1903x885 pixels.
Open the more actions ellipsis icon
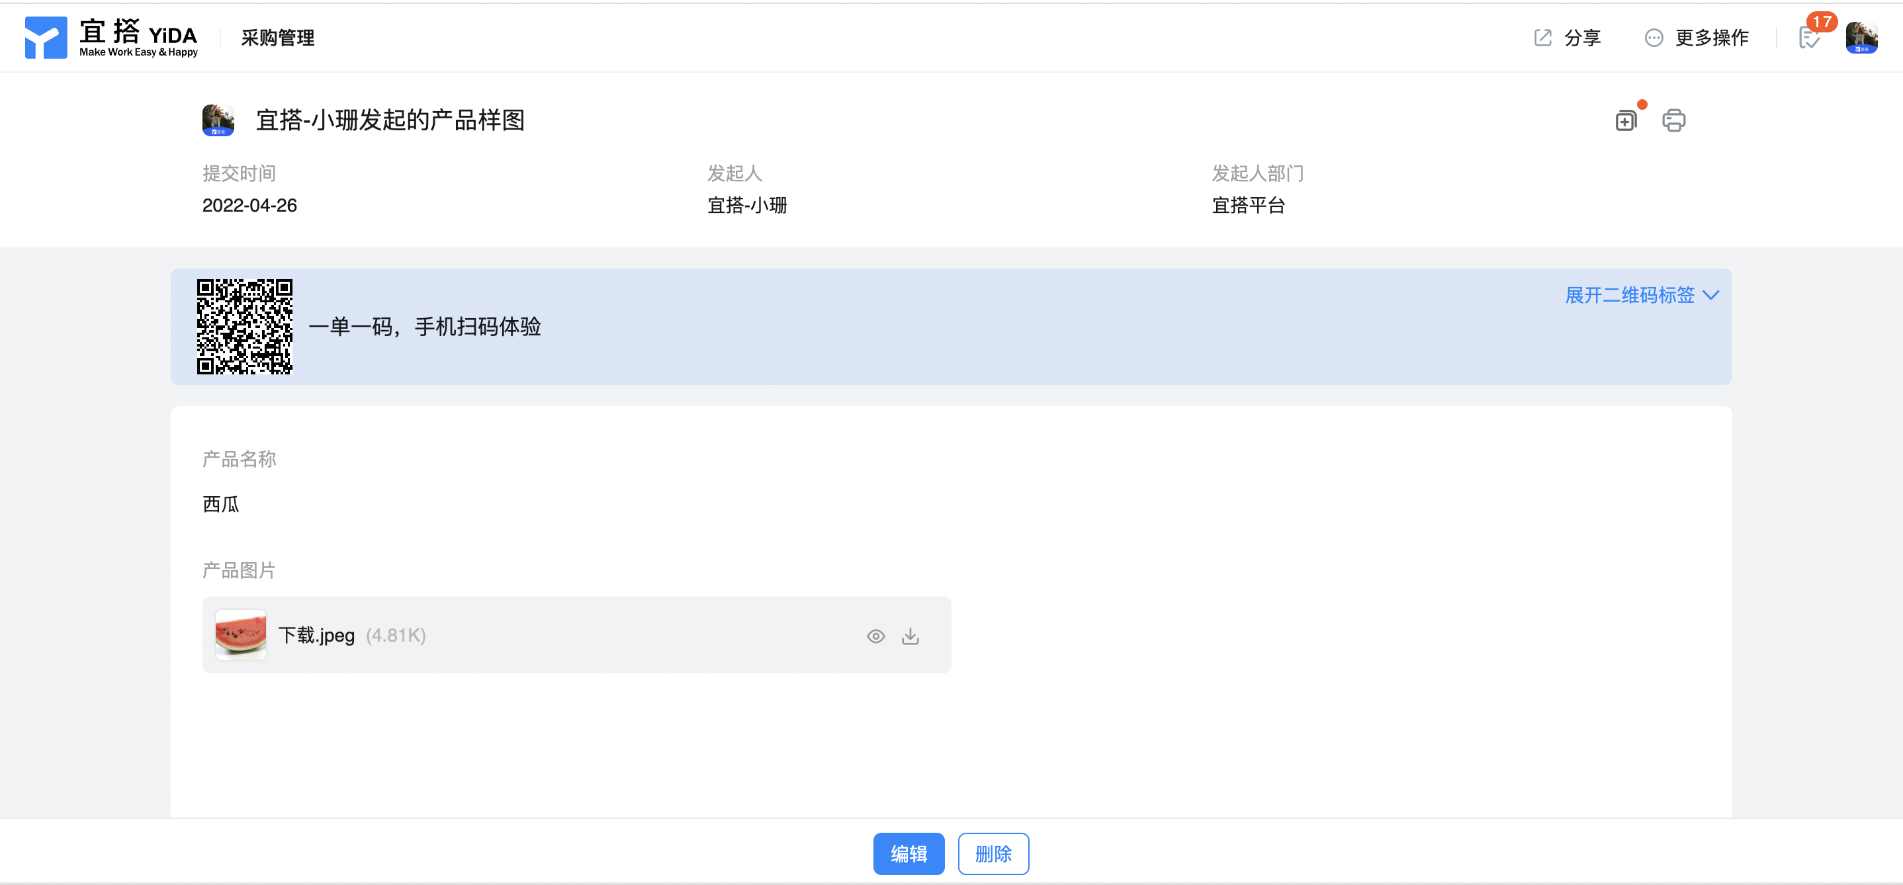click(x=1654, y=38)
